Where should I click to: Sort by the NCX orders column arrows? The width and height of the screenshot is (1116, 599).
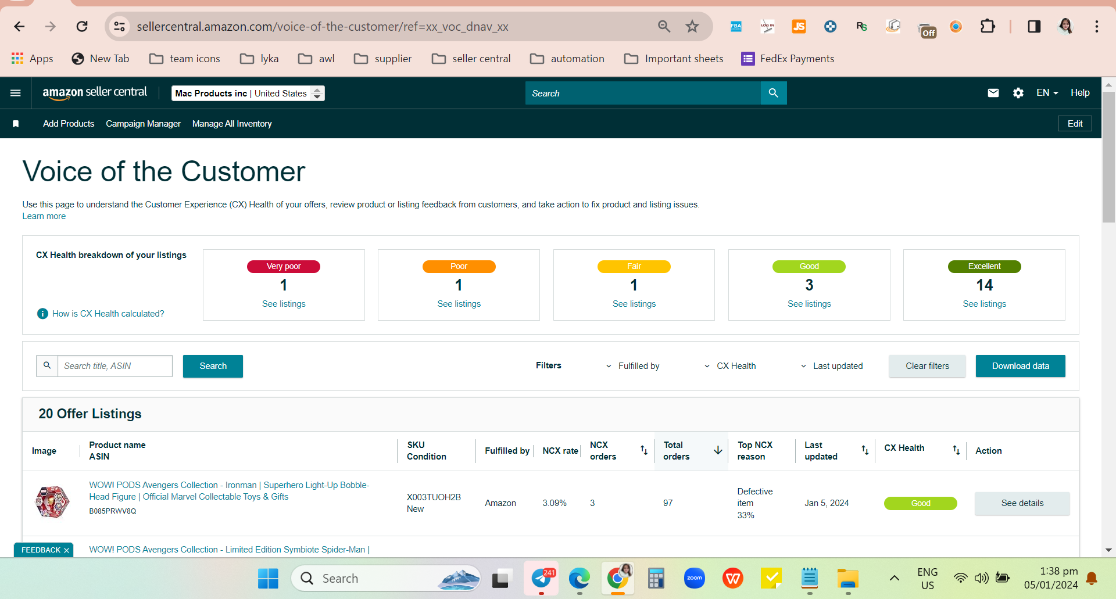(644, 450)
